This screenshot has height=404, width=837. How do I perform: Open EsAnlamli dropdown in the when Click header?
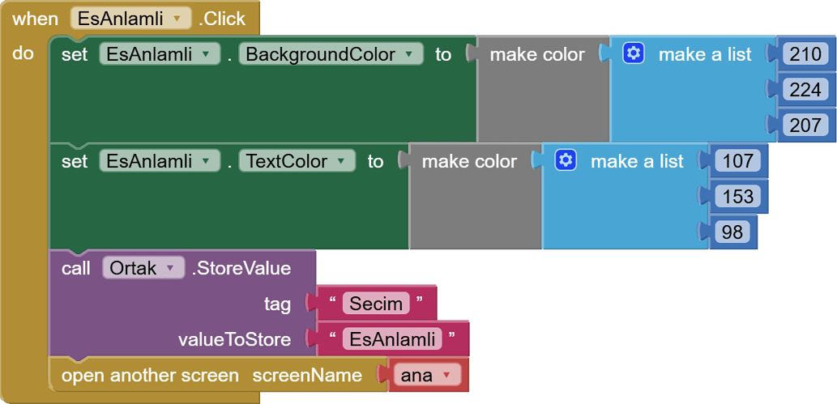point(177,19)
